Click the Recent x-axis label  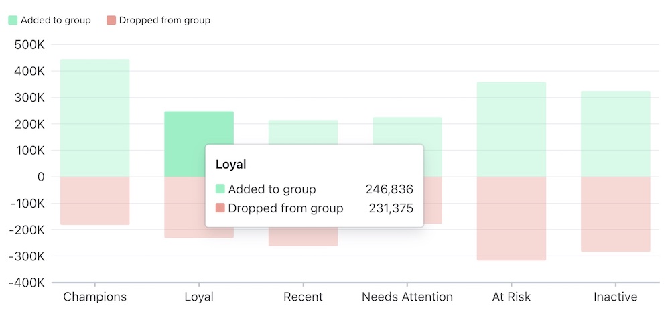[x=303, y=297]
